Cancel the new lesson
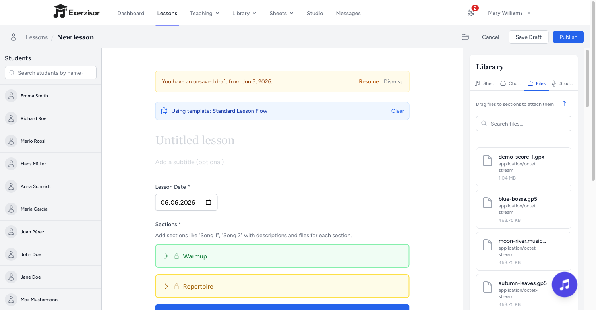The width and height of the screenshot is (596, 310). pyautogui.click(x=490, y=37)
